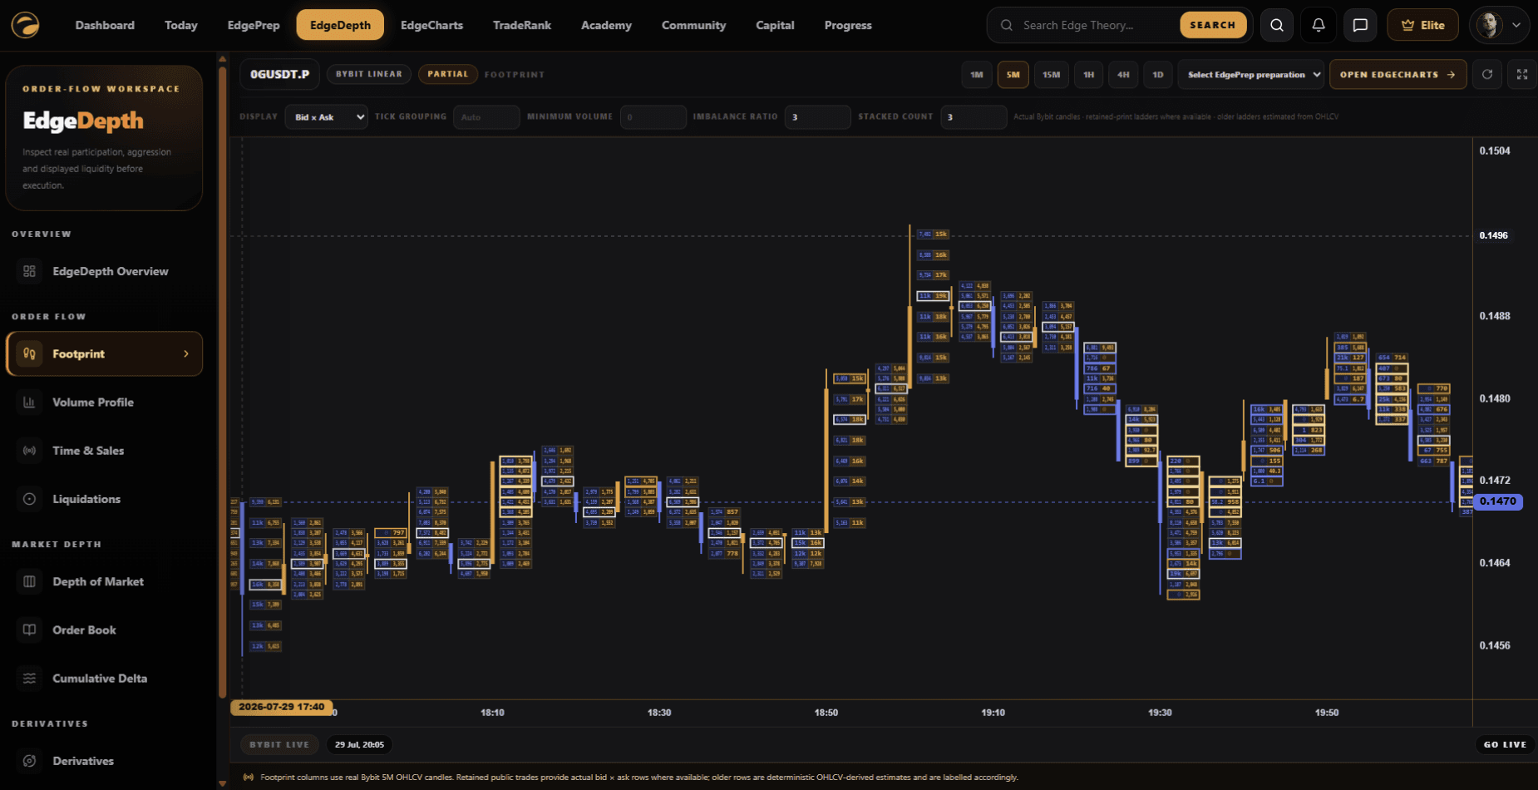The width and height of the screenshot is (1538, 790).
Task: Open Select EdgePrep preparation dropdown
Action: tap(1250, 75)
